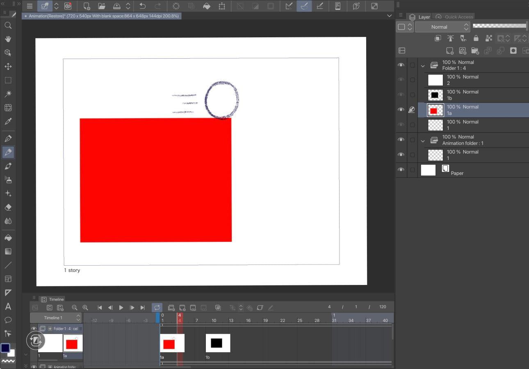This screenshot has height=369, width=529.
Task: Select the Gradient tool
Action: [x=8, y=251]
